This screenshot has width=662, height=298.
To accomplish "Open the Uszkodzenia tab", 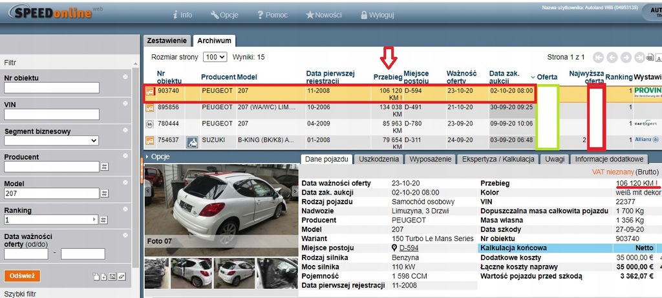I will click(381, 159).
